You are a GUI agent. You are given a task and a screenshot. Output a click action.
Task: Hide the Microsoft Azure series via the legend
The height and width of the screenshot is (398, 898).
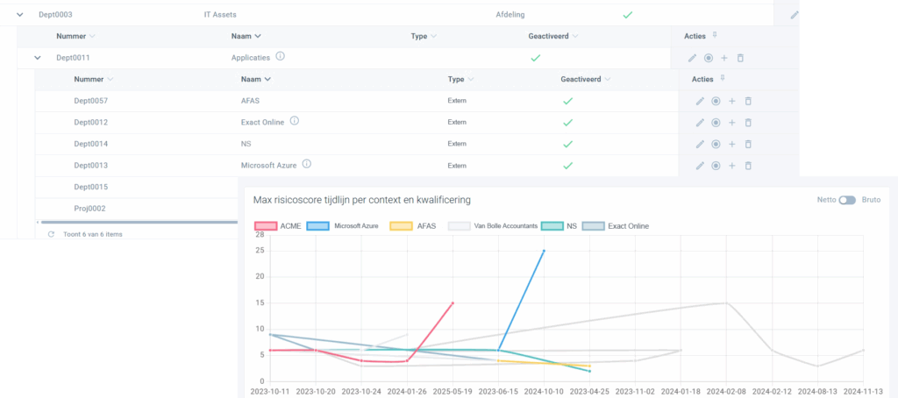click(x=317, y=226)
